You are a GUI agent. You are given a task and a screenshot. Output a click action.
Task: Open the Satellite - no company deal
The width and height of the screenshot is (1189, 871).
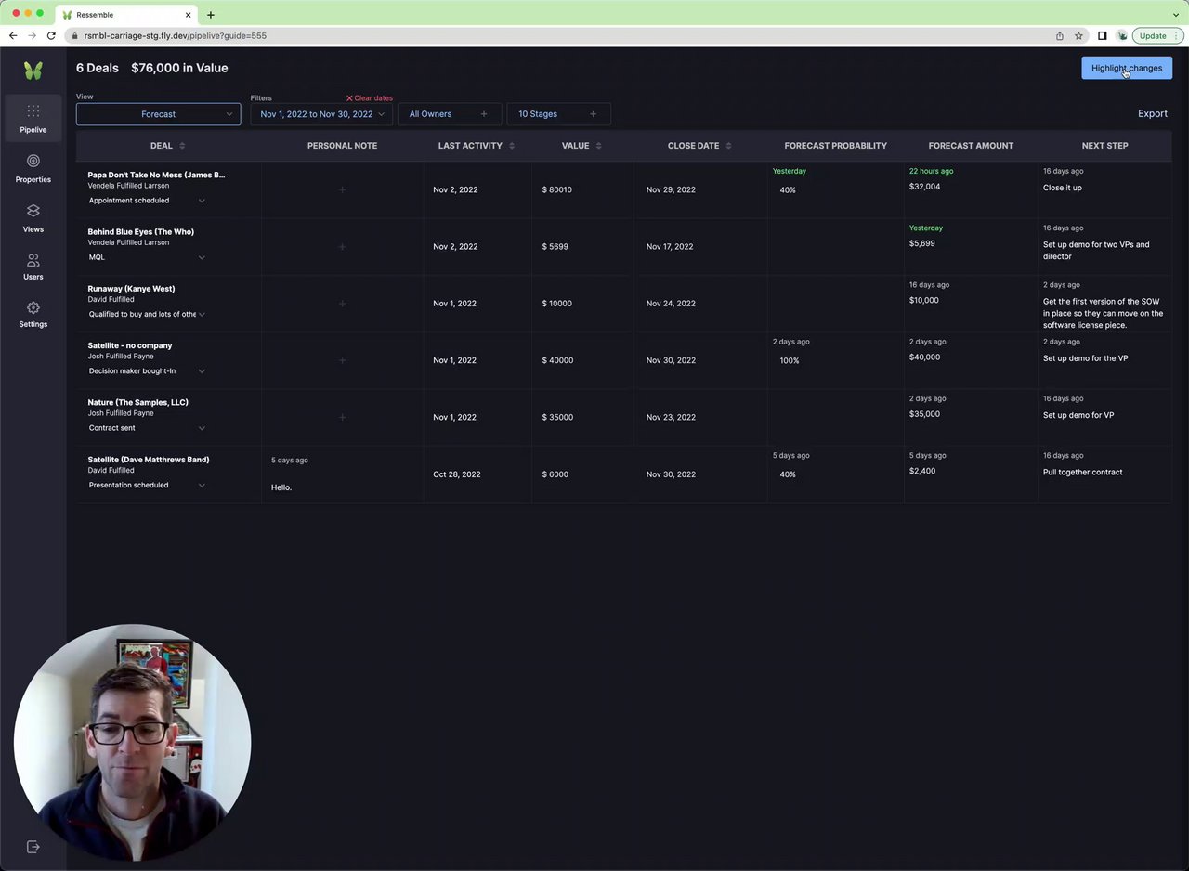pos(130,345)
